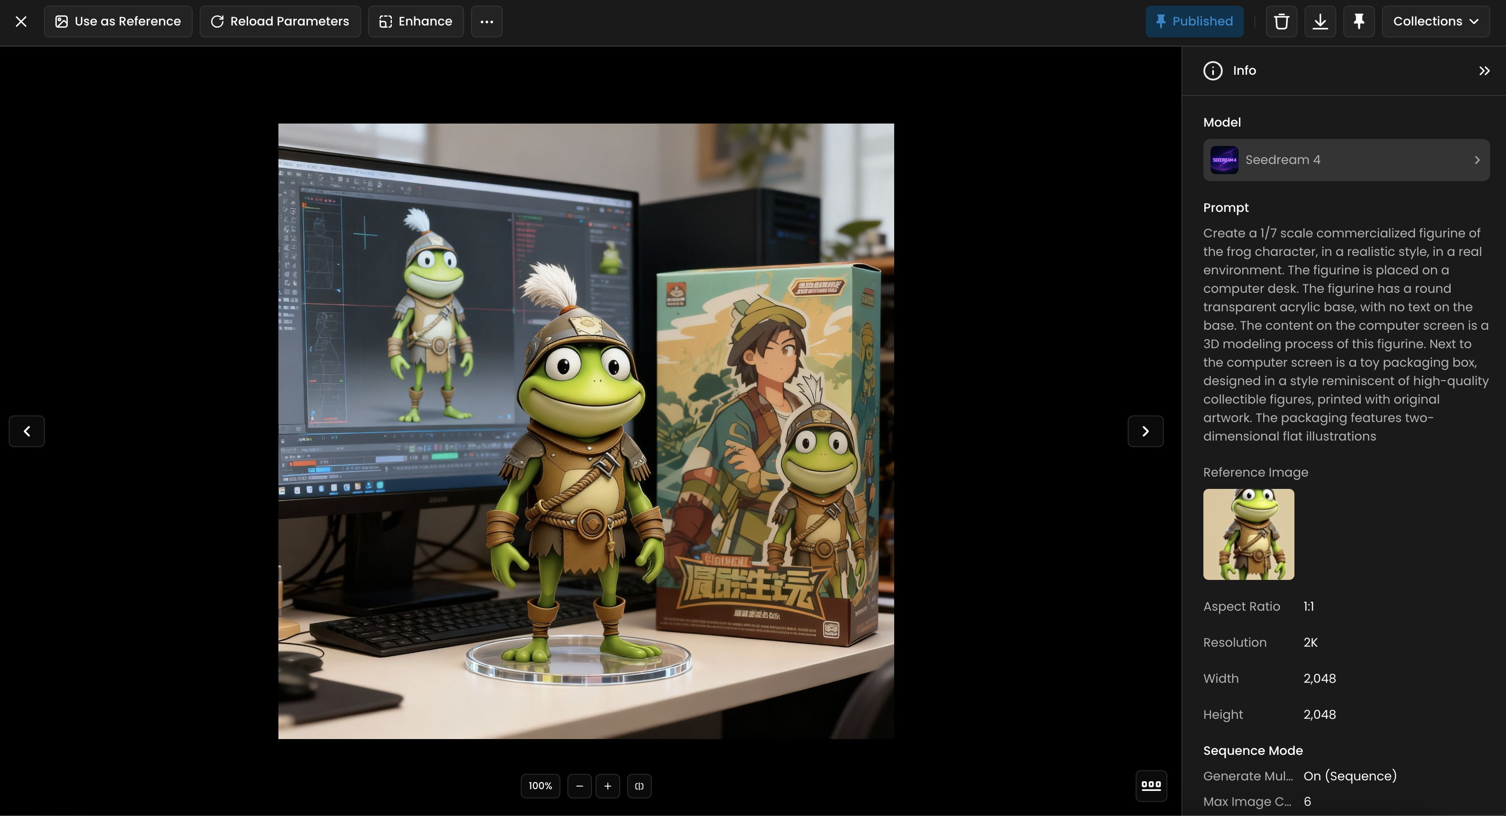The width and height of the screenshot is (1506, 816).
Task: Go to next image with right arrow
Action: point(1145,431)
